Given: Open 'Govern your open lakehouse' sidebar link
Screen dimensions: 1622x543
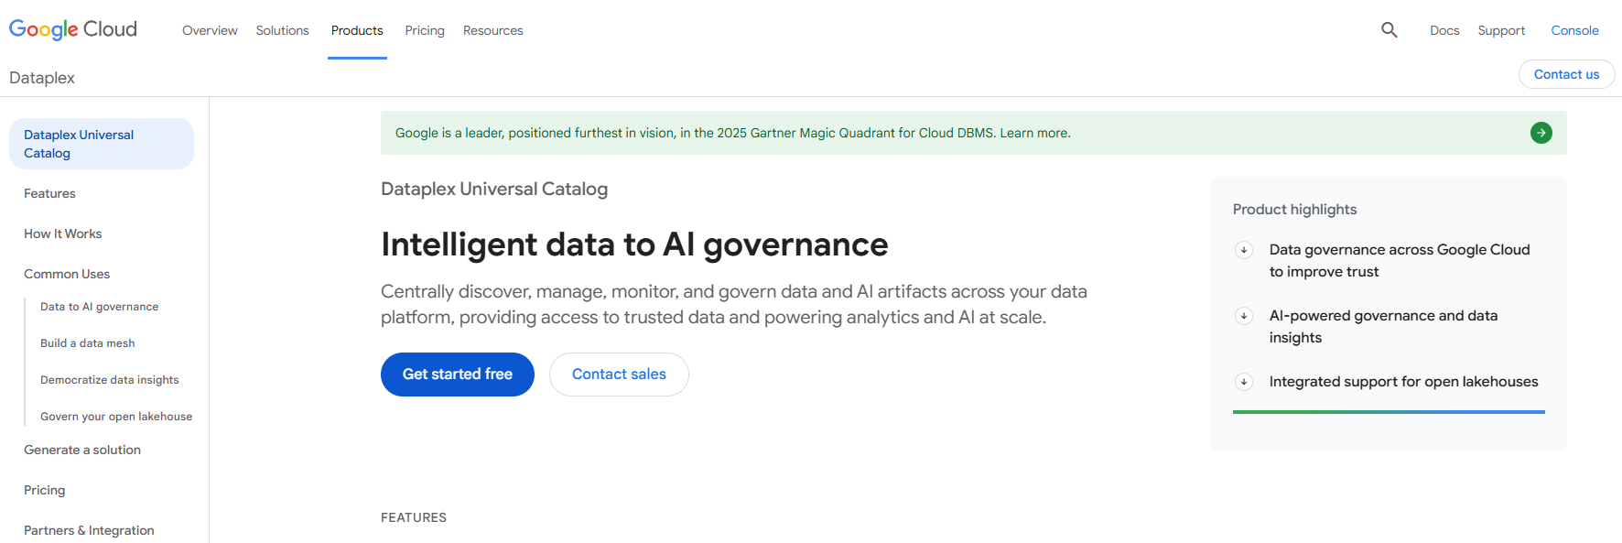Looking at the screenshot, I should [116, 417].
